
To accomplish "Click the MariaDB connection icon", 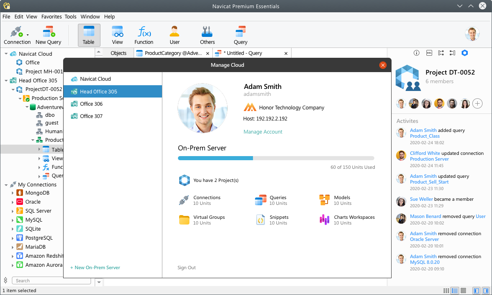I will pyautogui.click(x=19, y=247).
